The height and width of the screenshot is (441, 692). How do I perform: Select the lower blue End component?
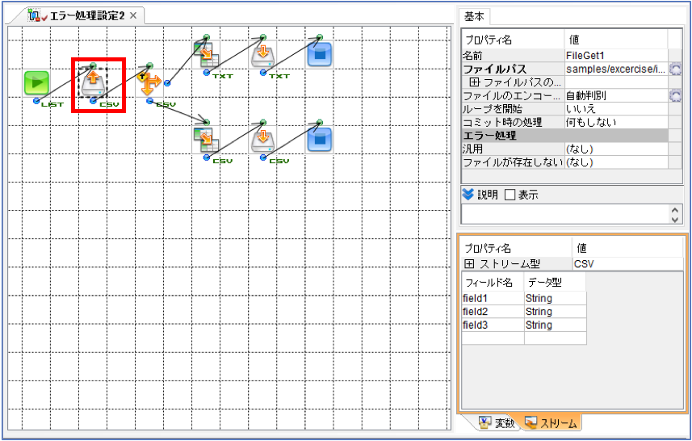point(319,140)
